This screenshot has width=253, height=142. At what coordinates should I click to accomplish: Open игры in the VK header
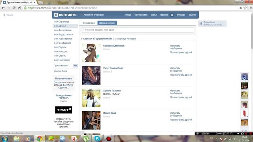click(154, 15)
